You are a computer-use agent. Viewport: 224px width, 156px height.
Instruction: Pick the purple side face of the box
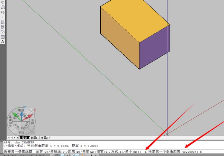coord(155,47)
